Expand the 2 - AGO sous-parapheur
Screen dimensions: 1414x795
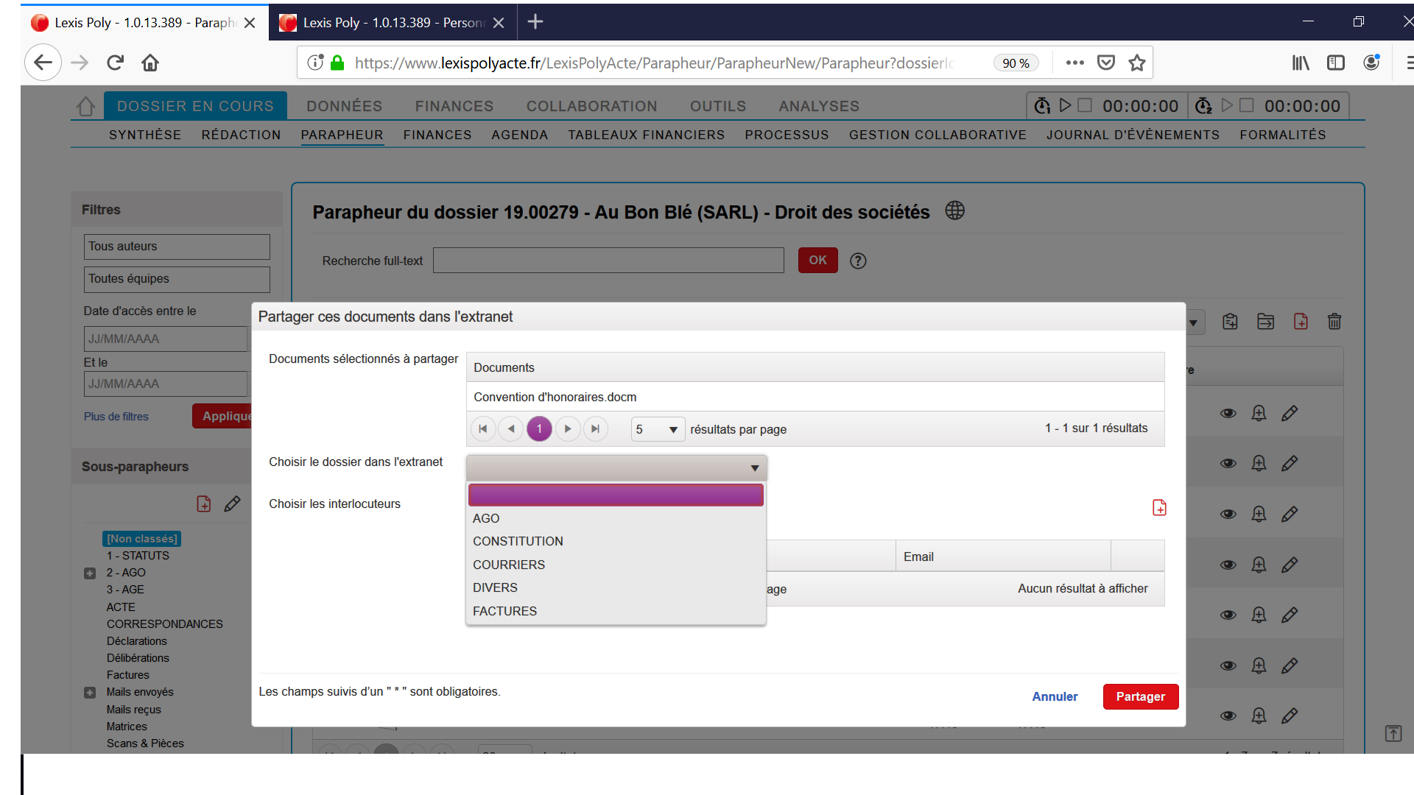pyautogui.click(x=90, y=573)
